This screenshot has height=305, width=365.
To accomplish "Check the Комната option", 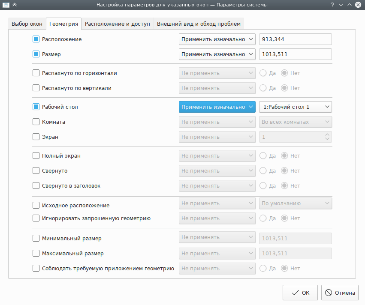I will point(36,122).
